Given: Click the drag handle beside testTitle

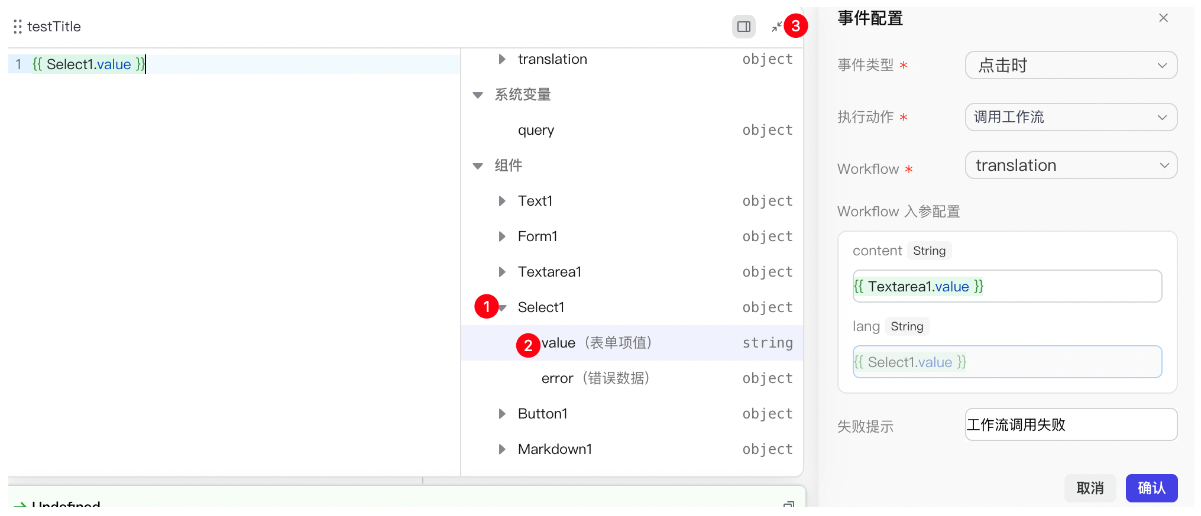Looking at the screenshot, I should coord(18,27).
